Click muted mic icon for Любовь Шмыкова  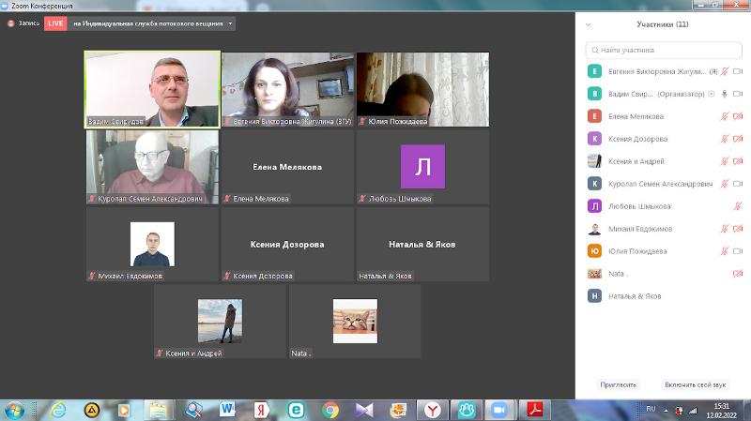[x=737, y=206]
